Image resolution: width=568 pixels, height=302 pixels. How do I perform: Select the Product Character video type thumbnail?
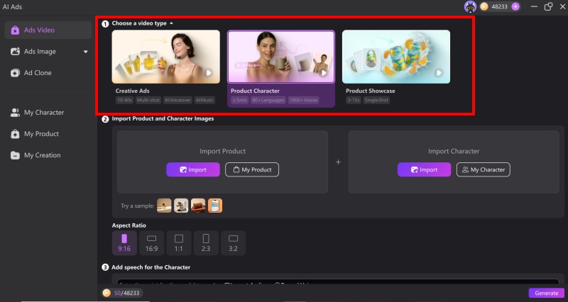(281, 57)
